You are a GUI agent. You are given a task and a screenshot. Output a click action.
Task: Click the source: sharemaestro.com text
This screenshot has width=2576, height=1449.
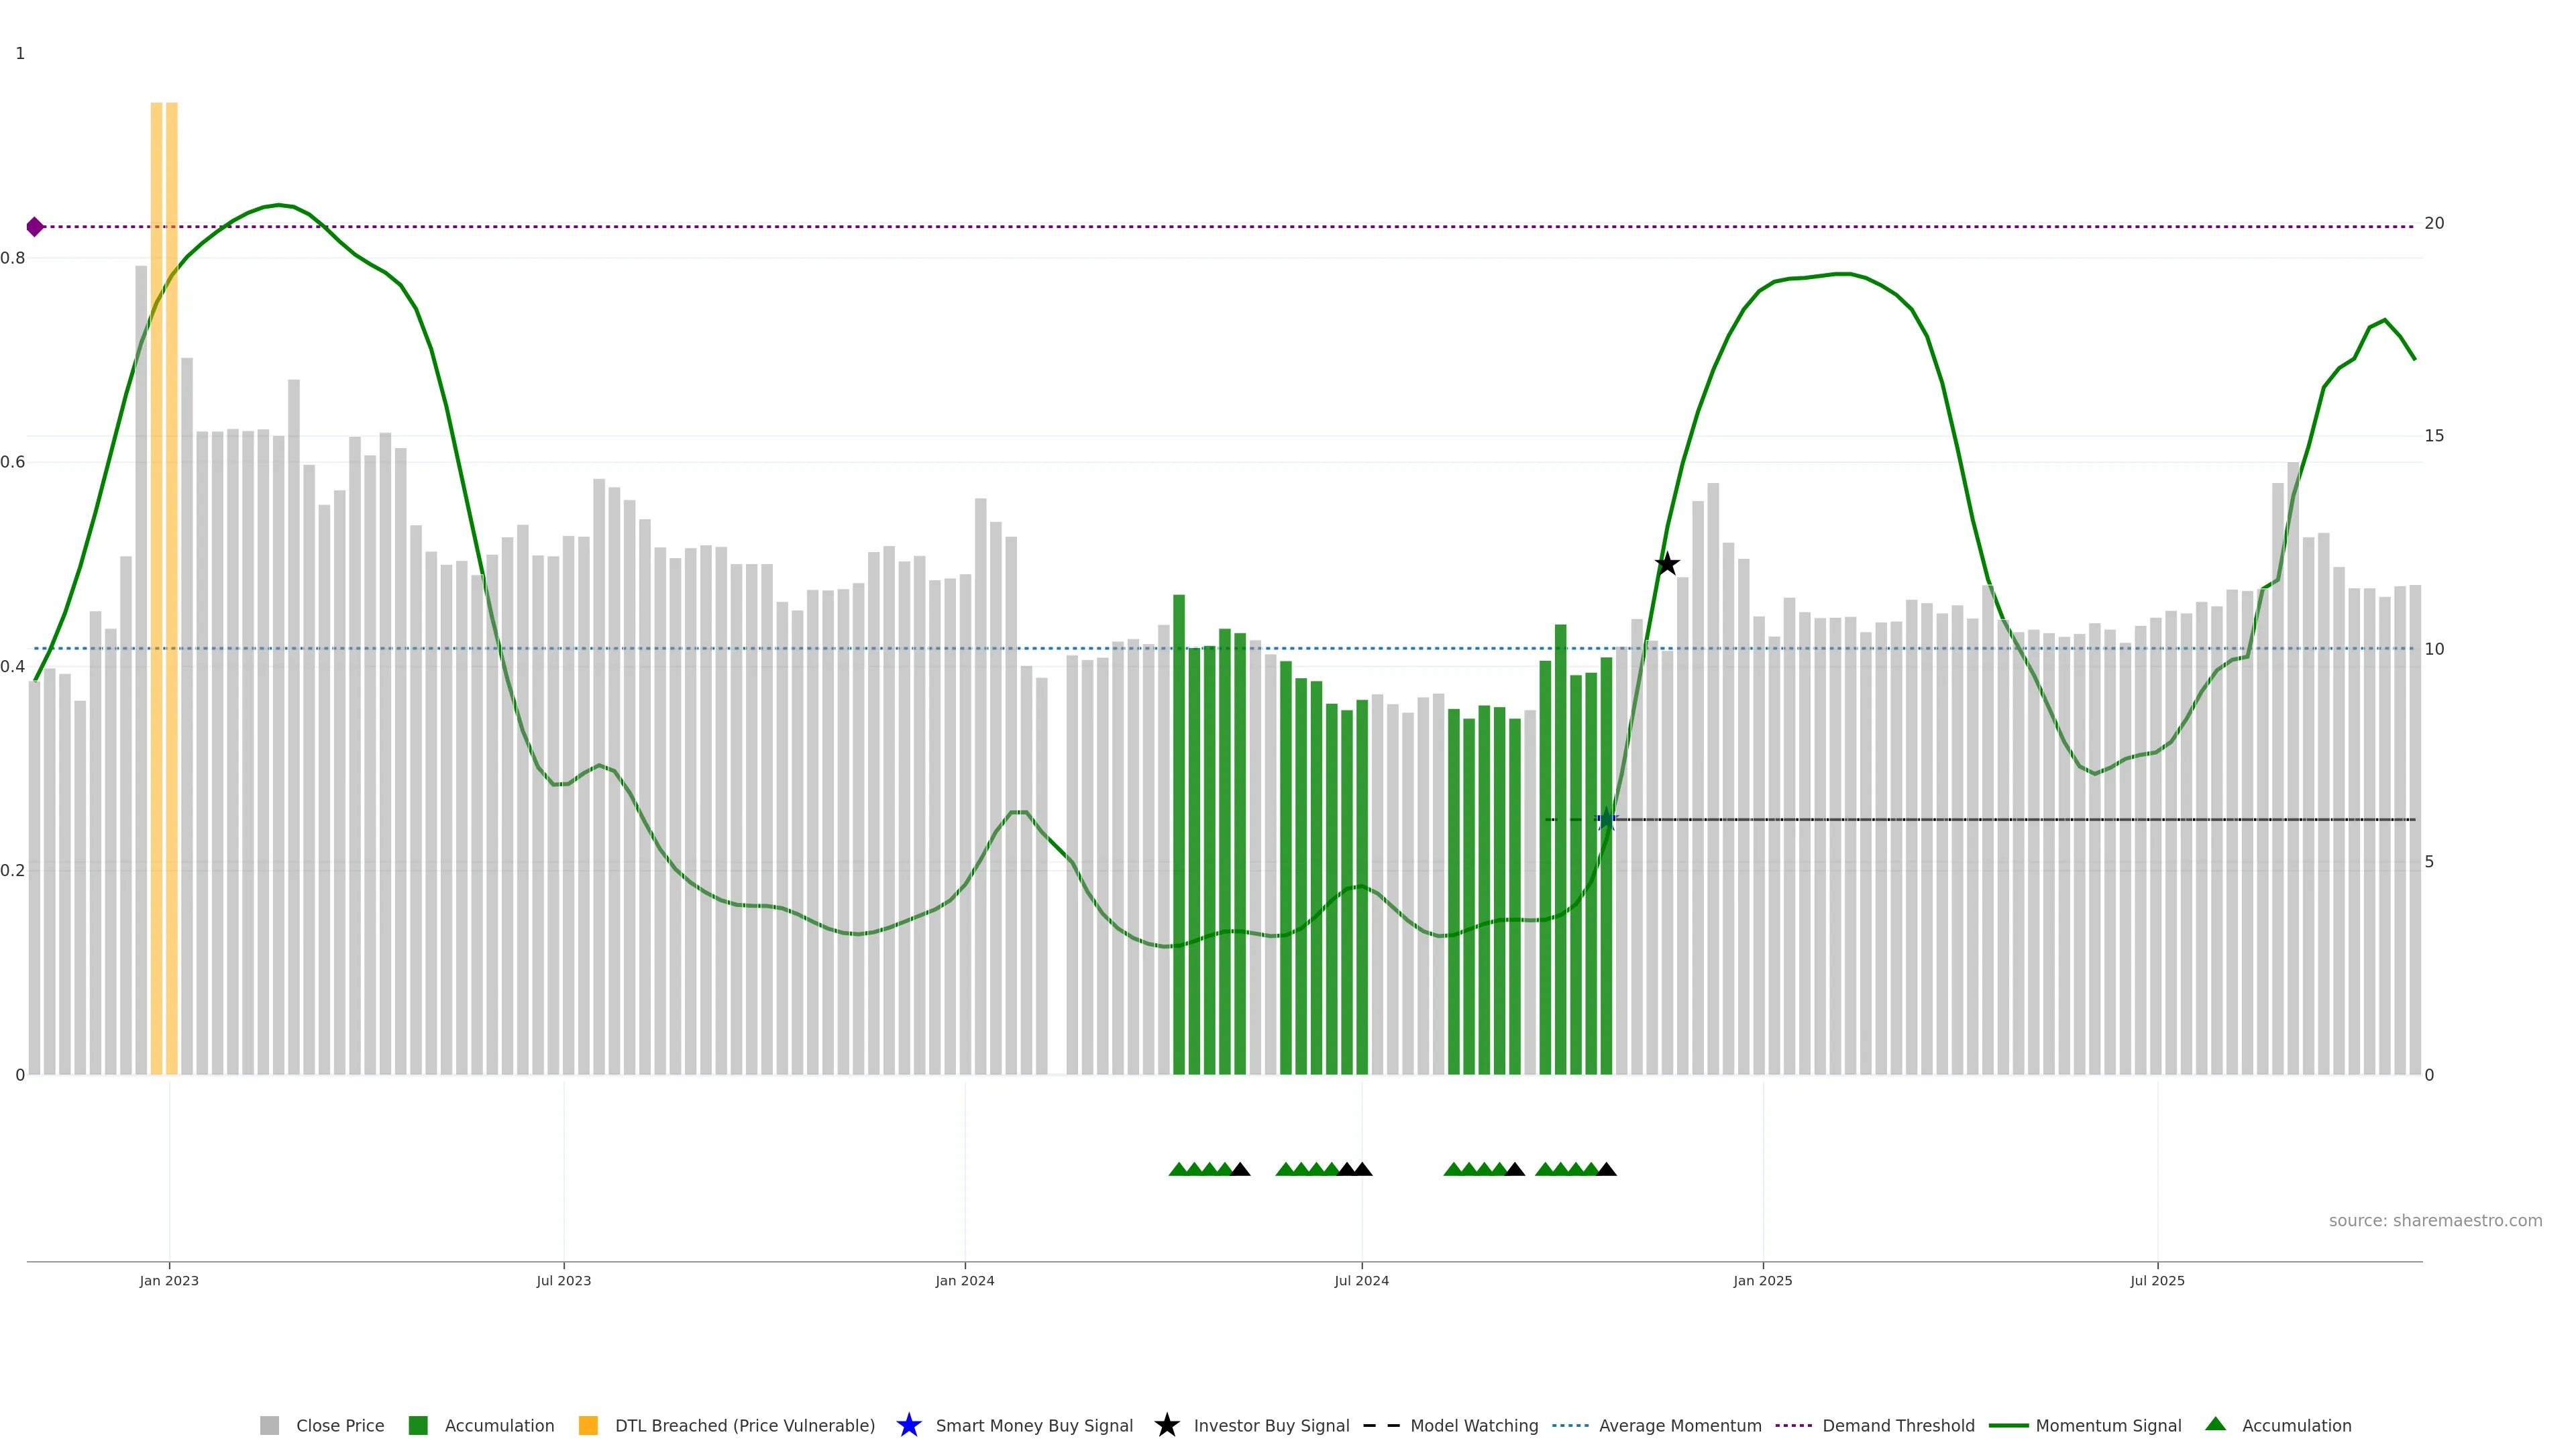(x=2435, y=1220)
